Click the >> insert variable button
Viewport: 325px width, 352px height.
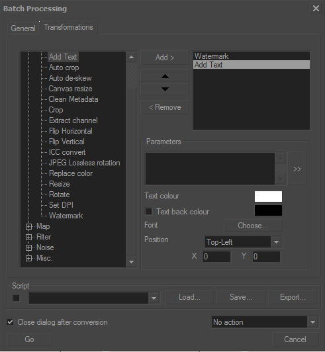(297, 169)
